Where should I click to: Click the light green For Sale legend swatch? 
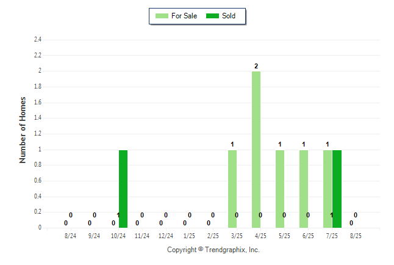(x=162, y=16)
